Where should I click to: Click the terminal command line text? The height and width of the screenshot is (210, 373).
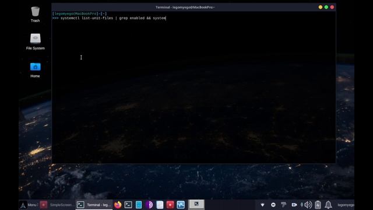click(113, 18)
